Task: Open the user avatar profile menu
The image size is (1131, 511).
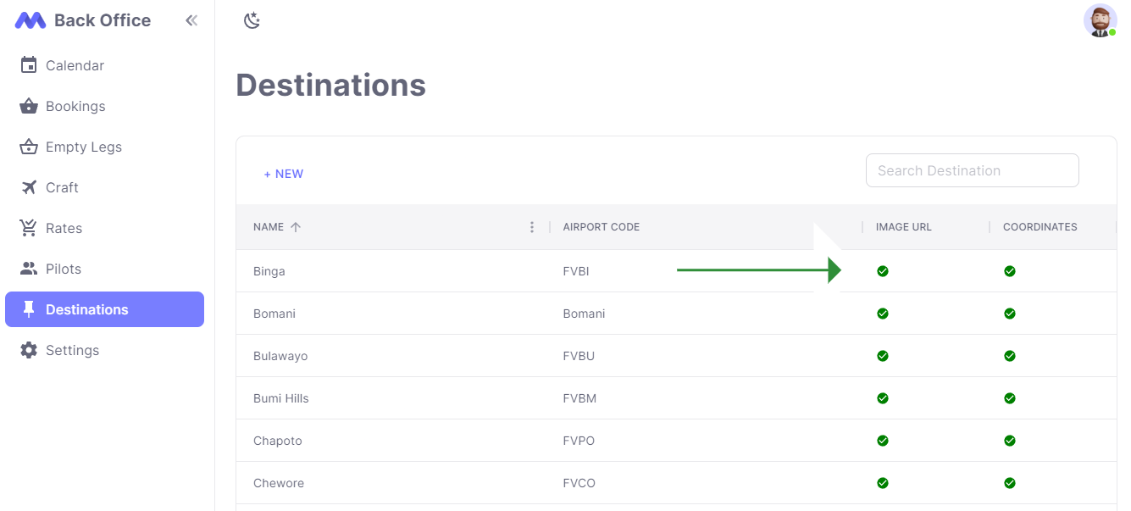Action: 1100,20
